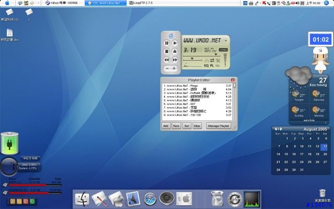
Task: Click the red K tray icon
Action: (x=265, y=3)
